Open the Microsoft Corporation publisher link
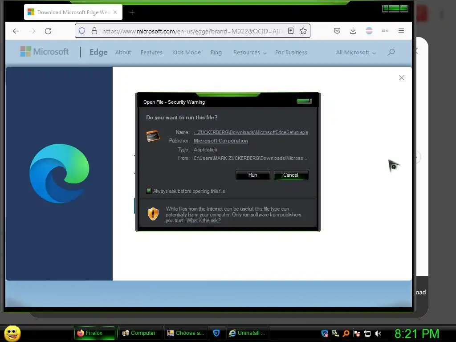The image size is (456, 342). click(221, 141)
